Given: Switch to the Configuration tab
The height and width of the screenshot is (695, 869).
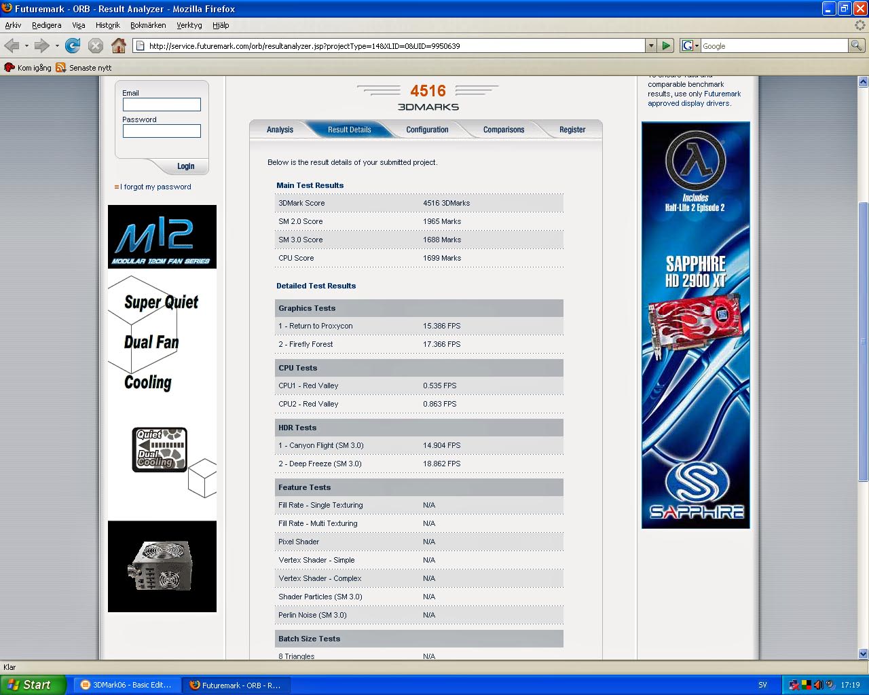Looking at the screenshot, I should (427, 130).
